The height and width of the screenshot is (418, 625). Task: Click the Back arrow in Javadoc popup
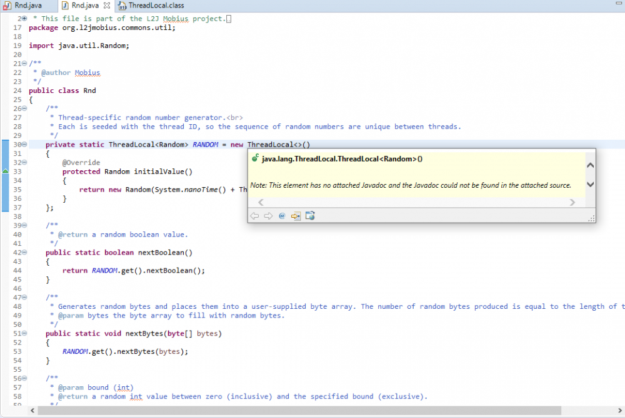click(x=254, y=216)
